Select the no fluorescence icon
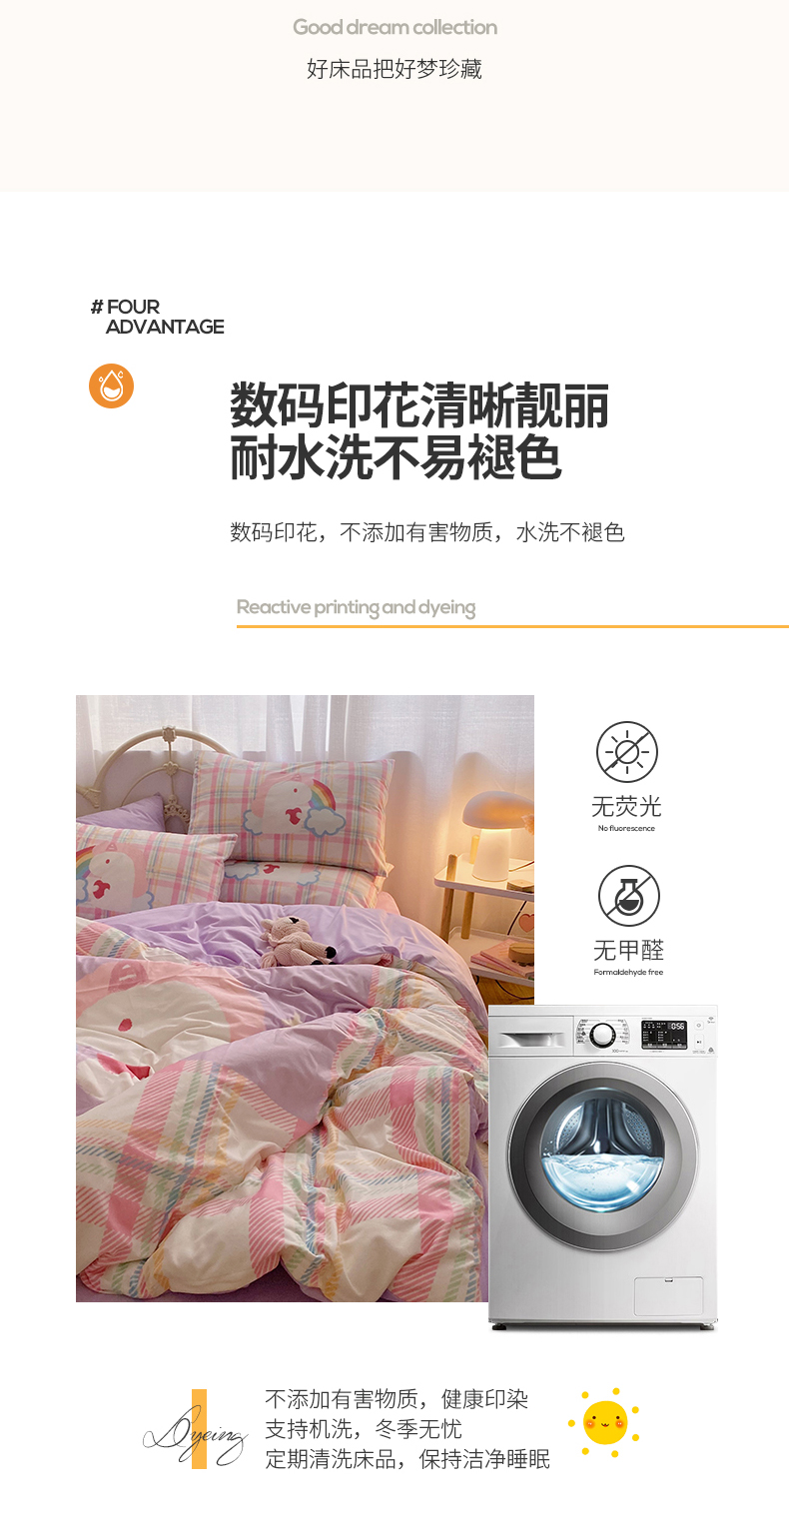 (627, 751)
